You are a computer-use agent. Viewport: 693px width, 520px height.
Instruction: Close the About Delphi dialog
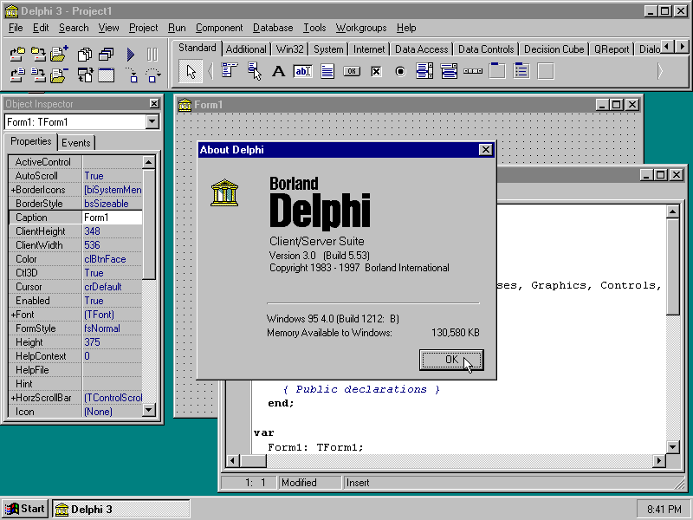(x=485, y=150)
